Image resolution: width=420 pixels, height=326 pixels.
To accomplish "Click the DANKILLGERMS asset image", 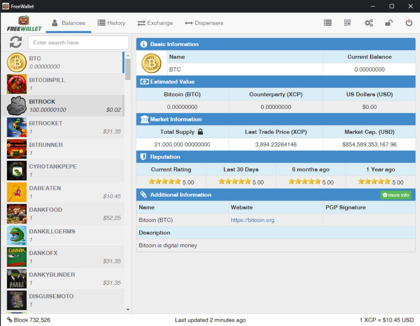I will tap(17, 235).
